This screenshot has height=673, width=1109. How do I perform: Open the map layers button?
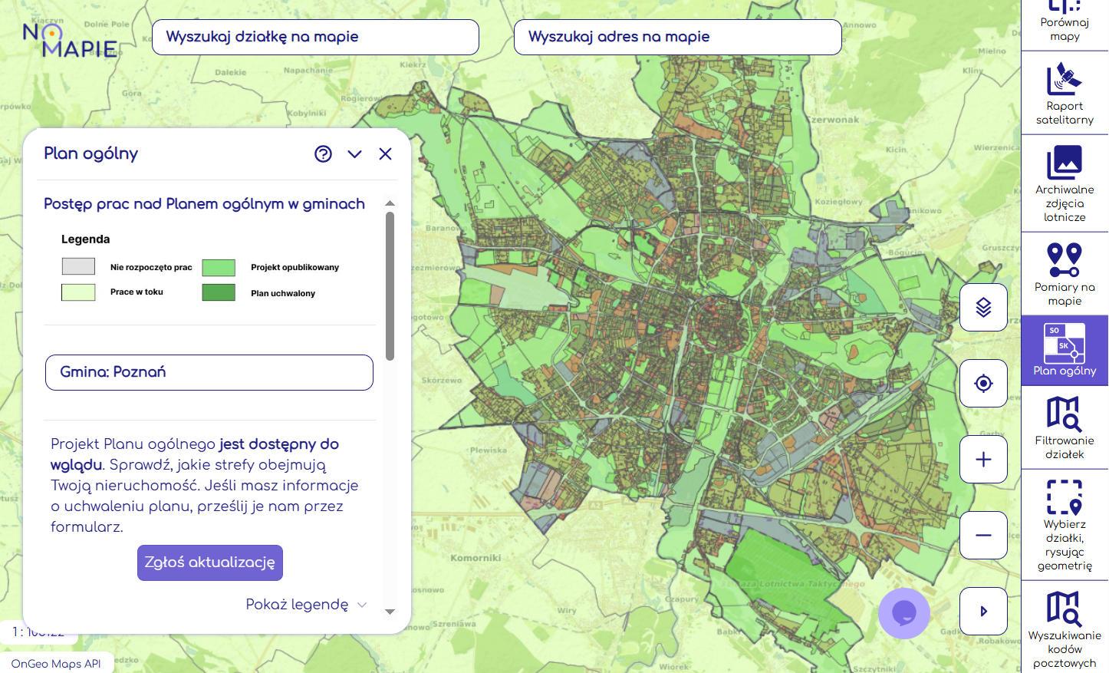(983, 308)
